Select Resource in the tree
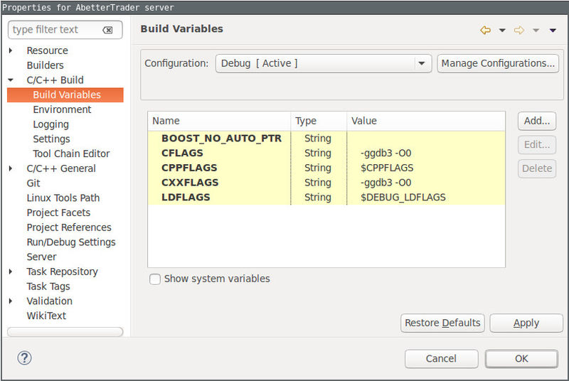 47,50
